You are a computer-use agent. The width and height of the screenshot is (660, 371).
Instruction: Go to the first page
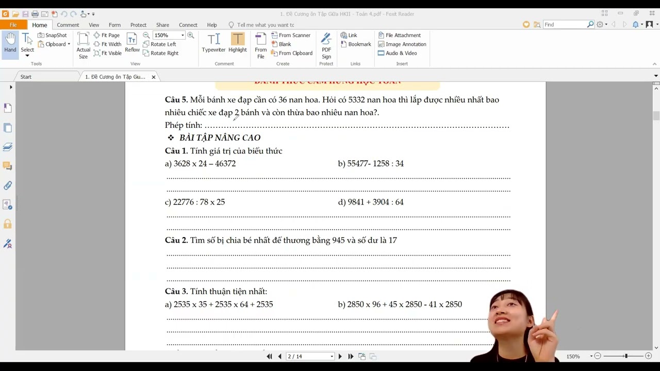[x=269, y=356]
